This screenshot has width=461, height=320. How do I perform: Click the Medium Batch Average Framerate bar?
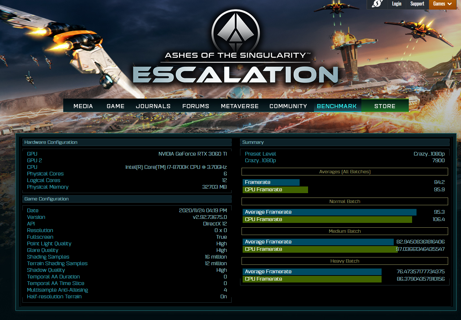(x=318, y=242)
